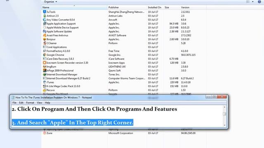
Task: Click version '04.08.2345.00' of Zune
Action: point(188,133)
